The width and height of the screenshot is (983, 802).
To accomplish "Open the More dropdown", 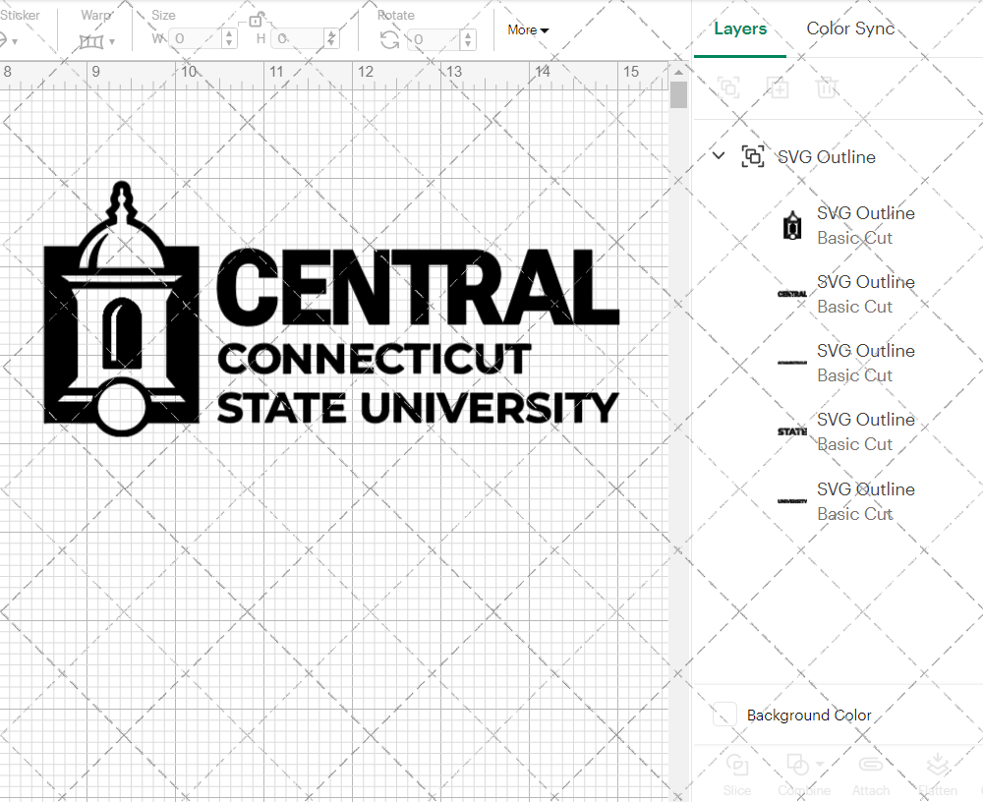I will pyautogui.click(x=527, y=30).
